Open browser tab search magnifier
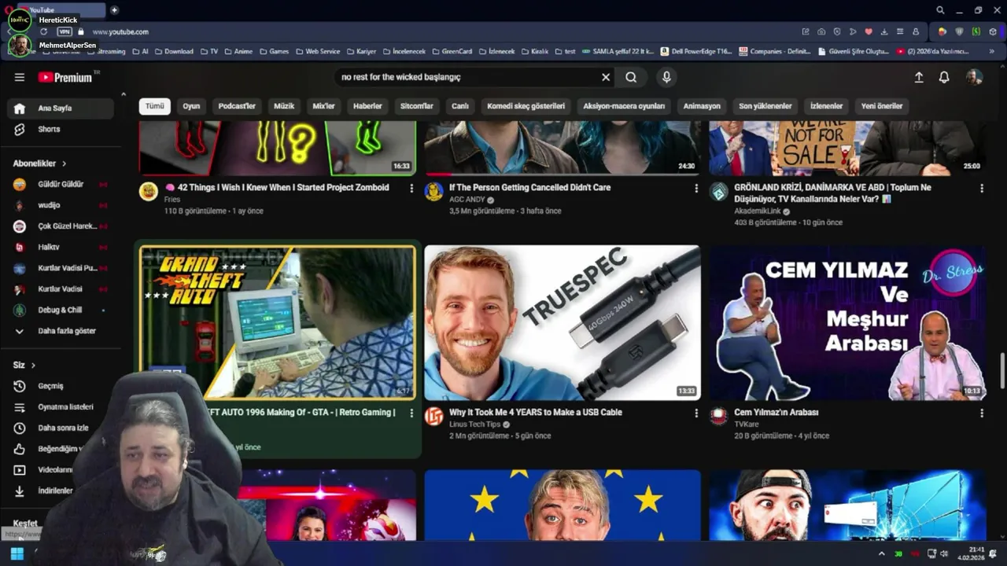Image resolution: width=1007 pixels, height=566 pixels. point(940,10)
